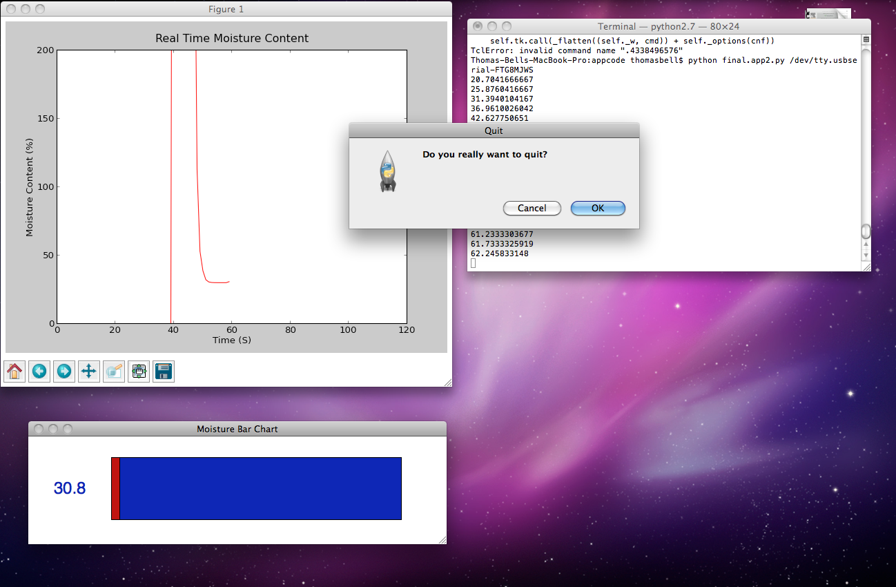Click the red segment of the moisture bar
The height and width of the screenshot is (587, 896).
click(116, 488)
